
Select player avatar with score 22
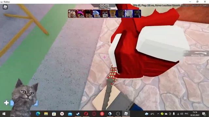click(88, 14)
